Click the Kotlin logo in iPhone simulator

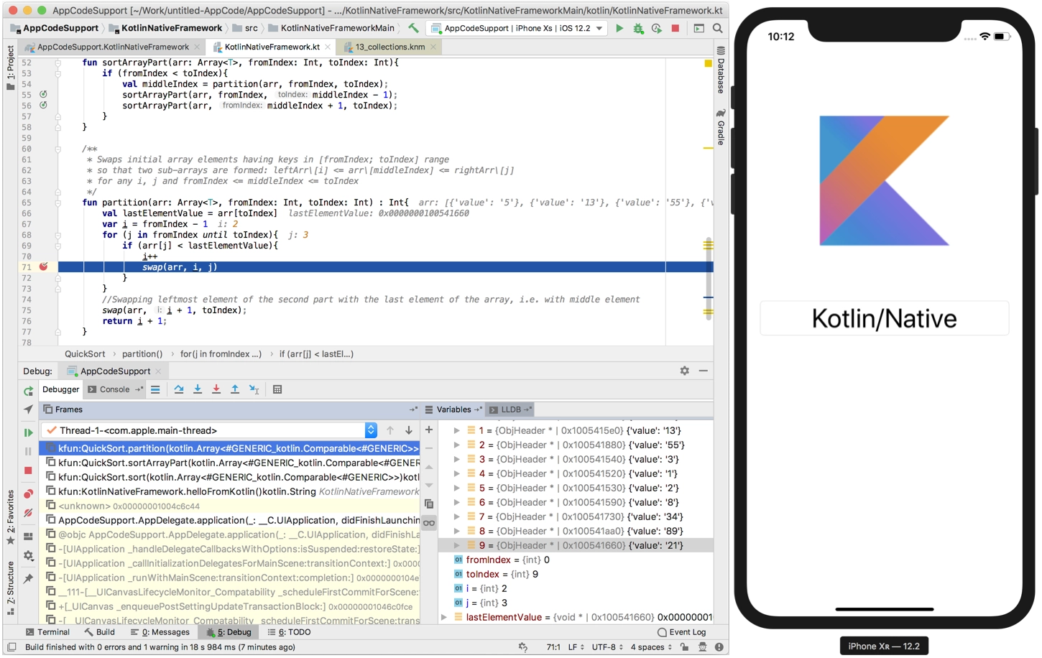(884, 180)
